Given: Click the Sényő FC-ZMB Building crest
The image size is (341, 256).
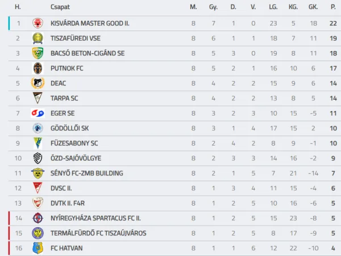Looking at the screenshot, I should 38,173.
